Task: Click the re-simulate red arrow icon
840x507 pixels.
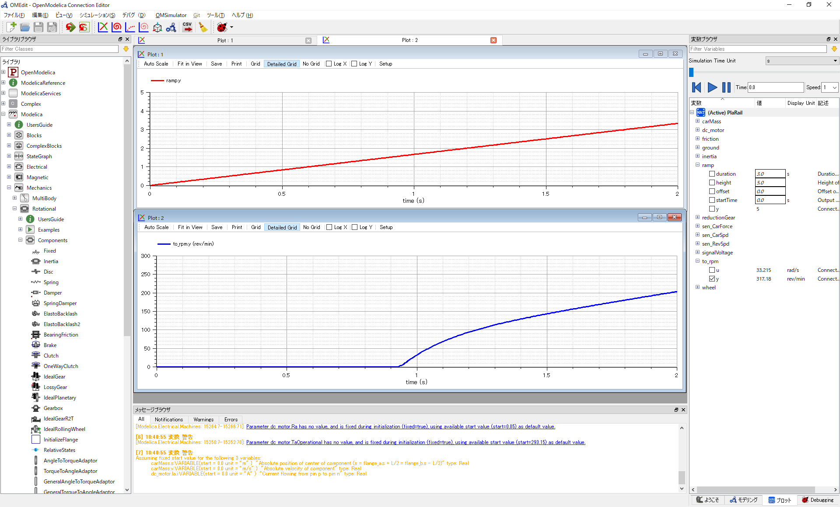Action: 70,27
